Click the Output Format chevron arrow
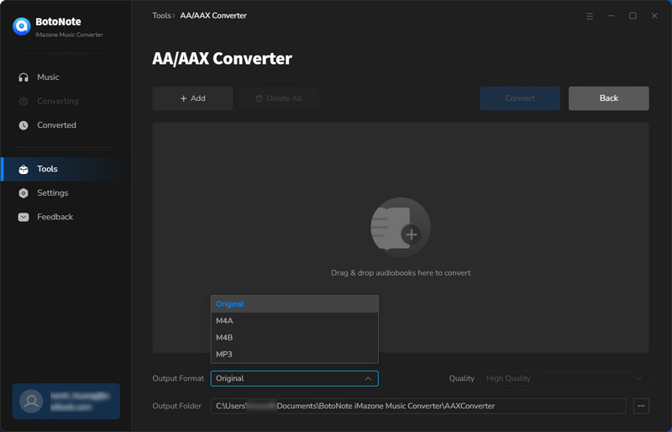672x432 pixels. tap(368, 378)
